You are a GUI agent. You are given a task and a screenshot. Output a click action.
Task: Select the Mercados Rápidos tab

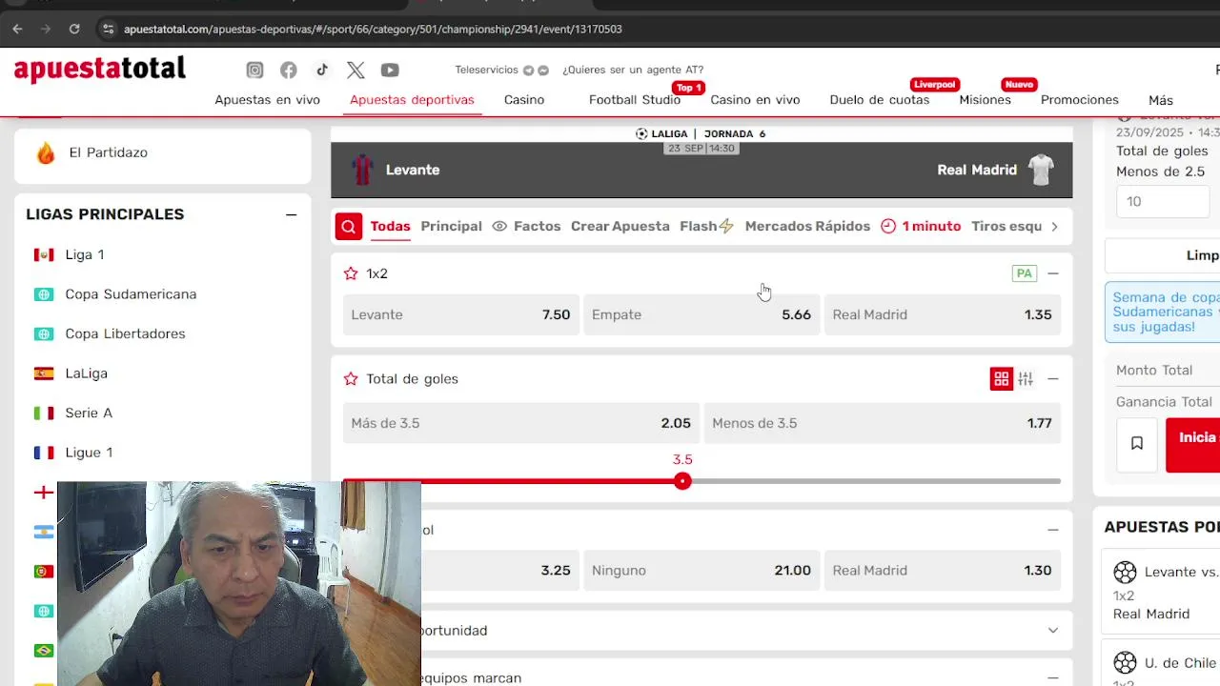coord(807,227)
